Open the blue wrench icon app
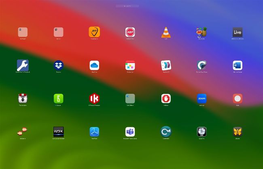Image resolution: width=263 pixels, height=169 pixels. coord(23,65)
